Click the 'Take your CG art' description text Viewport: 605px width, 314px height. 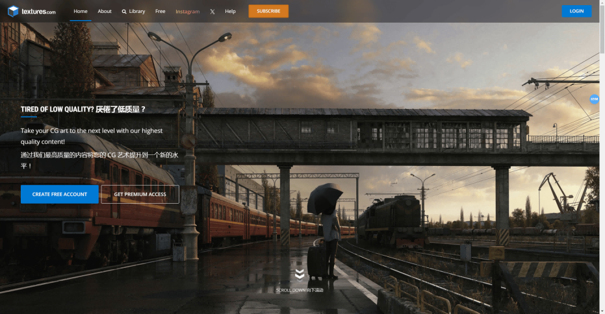click(91, 136)
